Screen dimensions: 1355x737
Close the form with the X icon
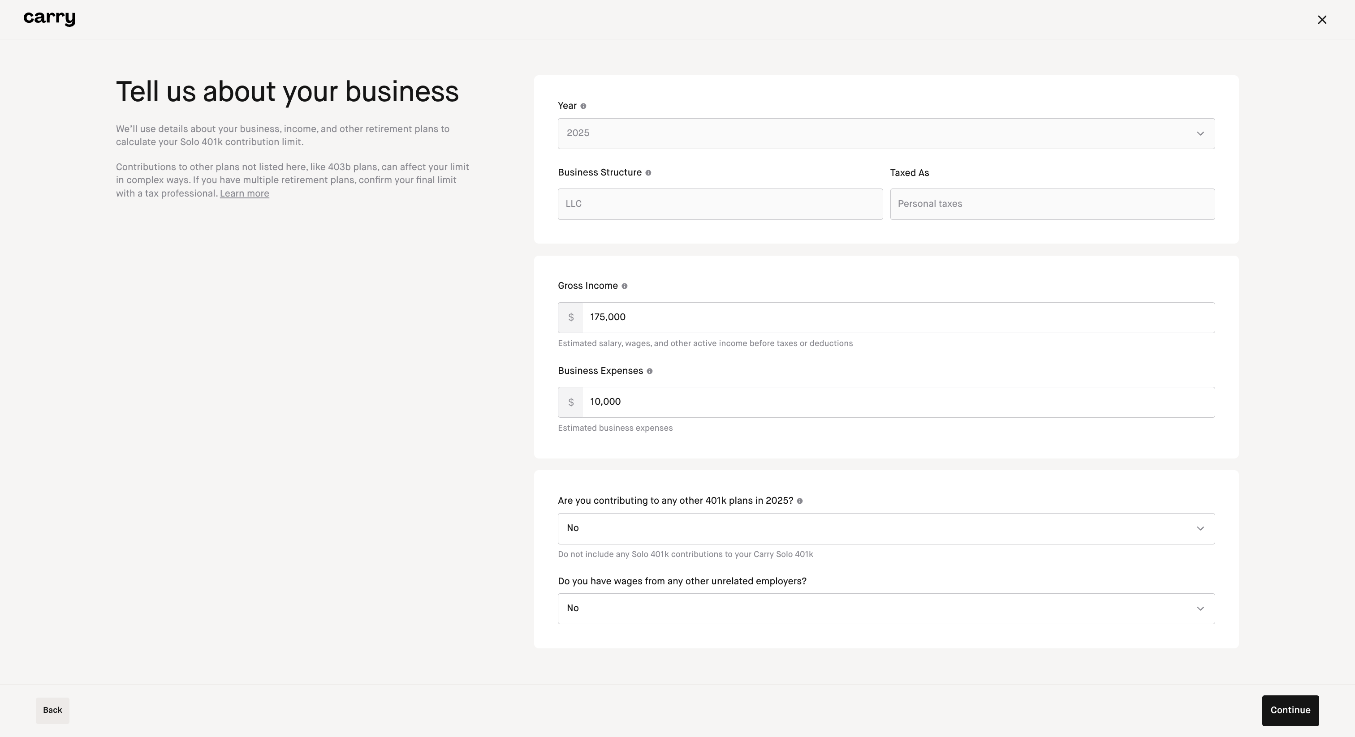pos(1322,20)
